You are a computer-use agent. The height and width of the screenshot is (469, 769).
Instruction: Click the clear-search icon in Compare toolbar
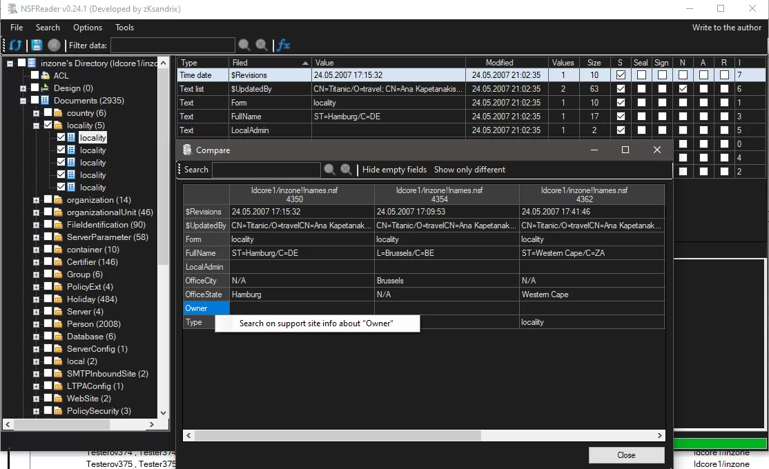(x=347, y=170)
